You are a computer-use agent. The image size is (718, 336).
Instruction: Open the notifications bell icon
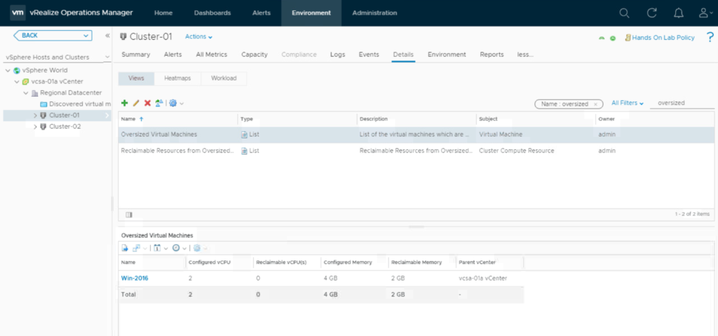tap(678, 13)
